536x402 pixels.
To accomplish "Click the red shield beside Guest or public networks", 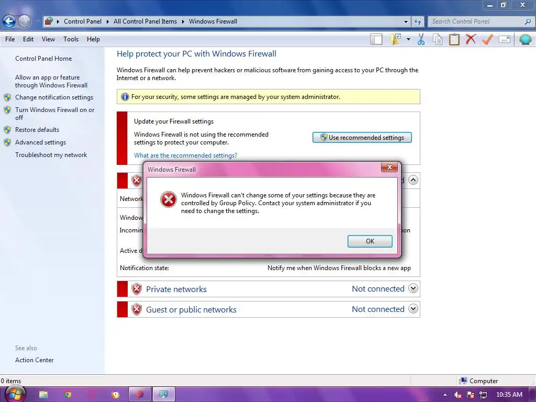I will (137, 309).
